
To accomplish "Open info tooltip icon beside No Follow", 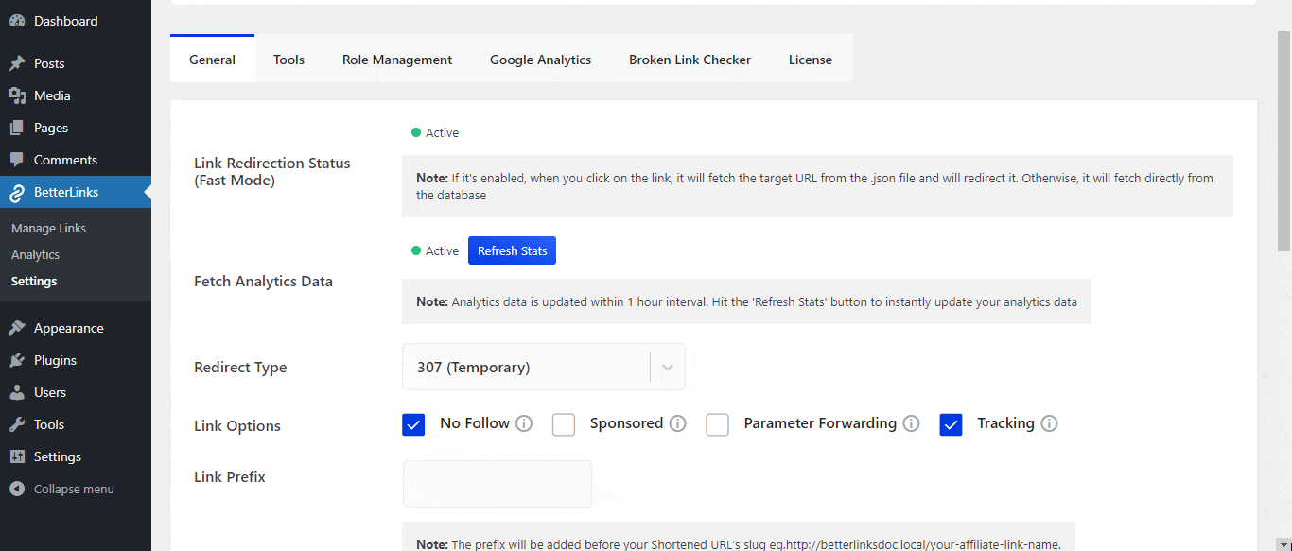I will pyautogui.click(x=524, y=423).
